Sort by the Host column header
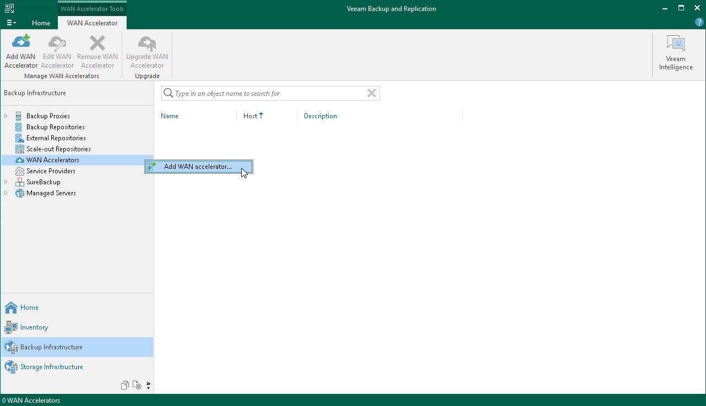 251,116
